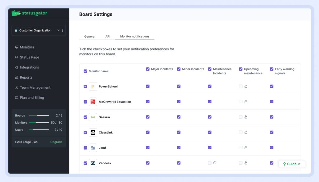Toggle Major incidents checkbox for Seesaw
This screenshot has width=319, height=182.
(148, 117)
